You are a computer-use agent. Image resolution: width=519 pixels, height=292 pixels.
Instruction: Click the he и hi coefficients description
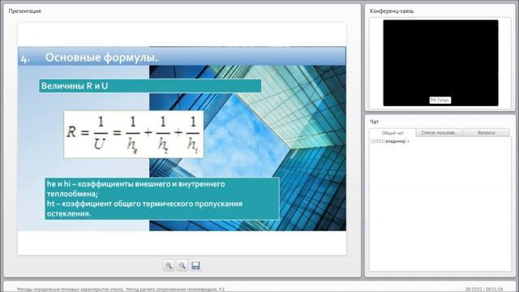[162, 199]
